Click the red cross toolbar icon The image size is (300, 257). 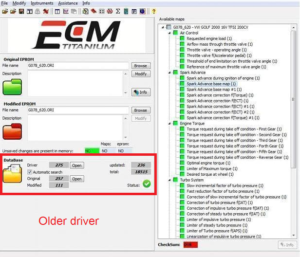pos(46,11)
